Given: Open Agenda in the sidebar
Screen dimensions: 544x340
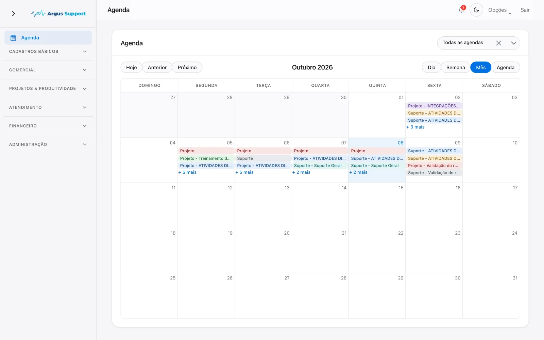Looking at the screenshot, I should point(48,38).
